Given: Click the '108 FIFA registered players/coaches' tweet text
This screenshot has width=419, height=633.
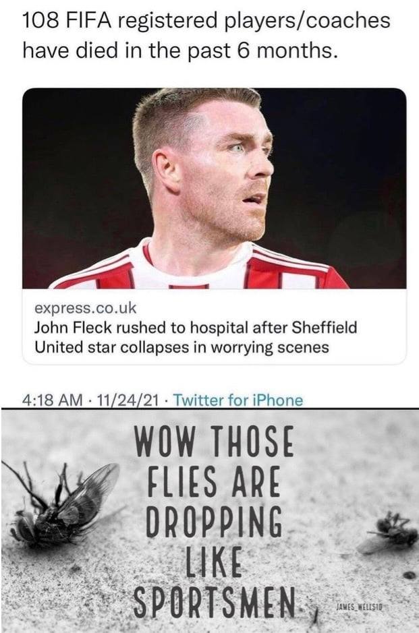Looking at the screenshot, I should click(x=206, y=22).
